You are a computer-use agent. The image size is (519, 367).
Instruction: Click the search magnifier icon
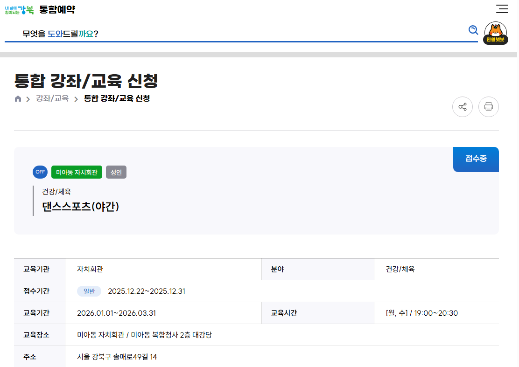click(473, 30)
